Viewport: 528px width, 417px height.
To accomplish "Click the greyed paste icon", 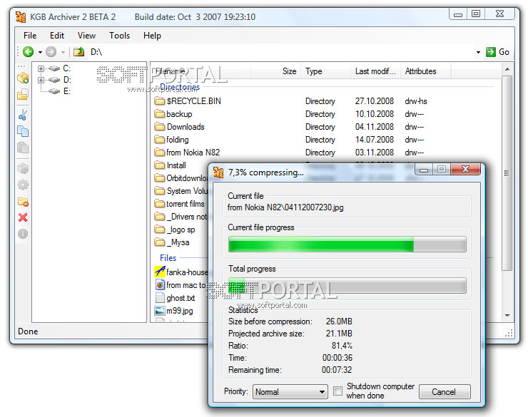I will (23, 148).
